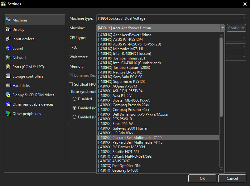Select [i430VX] Epox P55-VA
This screenshot has width=250, height=186.
tap(158, 124)
